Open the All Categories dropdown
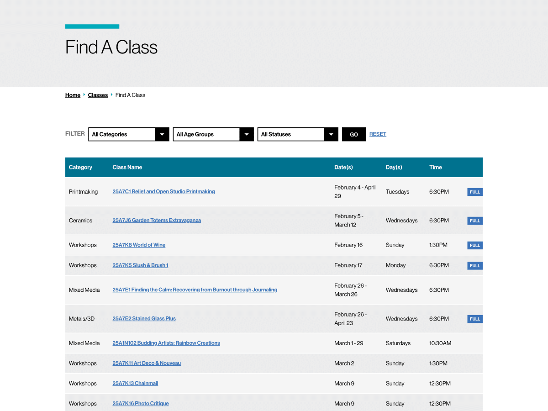This screenshot has height=411, width=548. click(128, 134)
